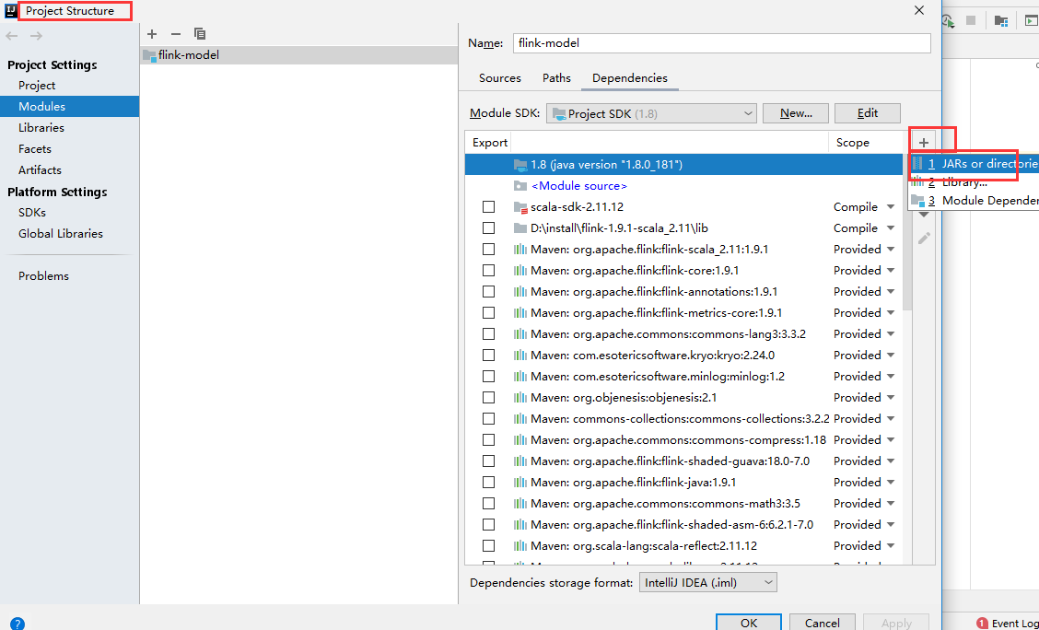Screen dimensions: 1039x630
Task: Click the Cancel button
Action: point(823,622)
